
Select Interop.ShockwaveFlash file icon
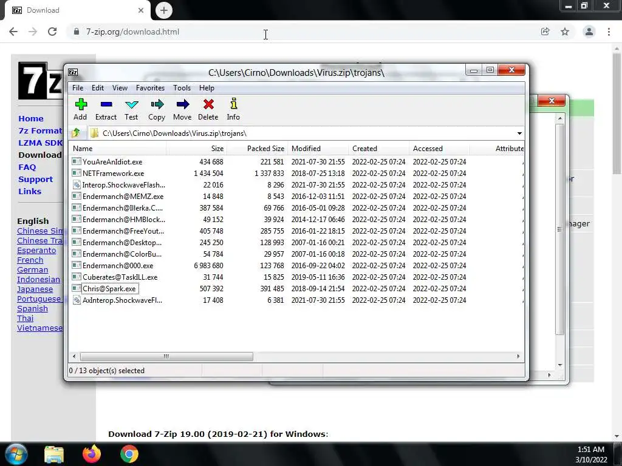(x=77, y=184)
